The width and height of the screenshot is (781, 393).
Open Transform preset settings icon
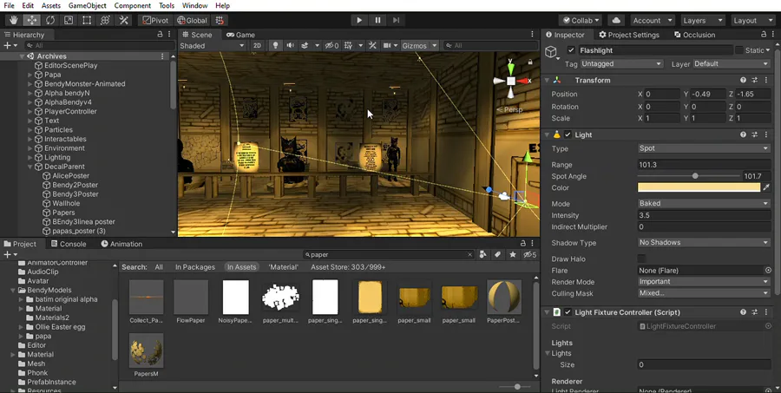[755, 80]
